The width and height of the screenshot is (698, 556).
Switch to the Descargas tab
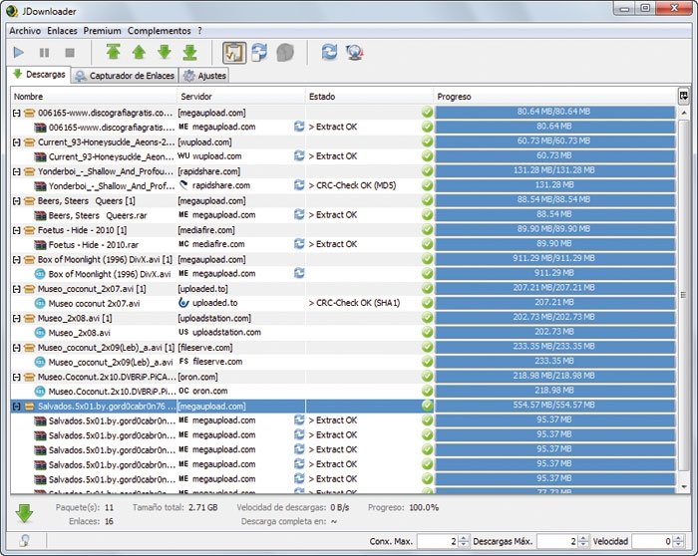[x=39, y=75]
